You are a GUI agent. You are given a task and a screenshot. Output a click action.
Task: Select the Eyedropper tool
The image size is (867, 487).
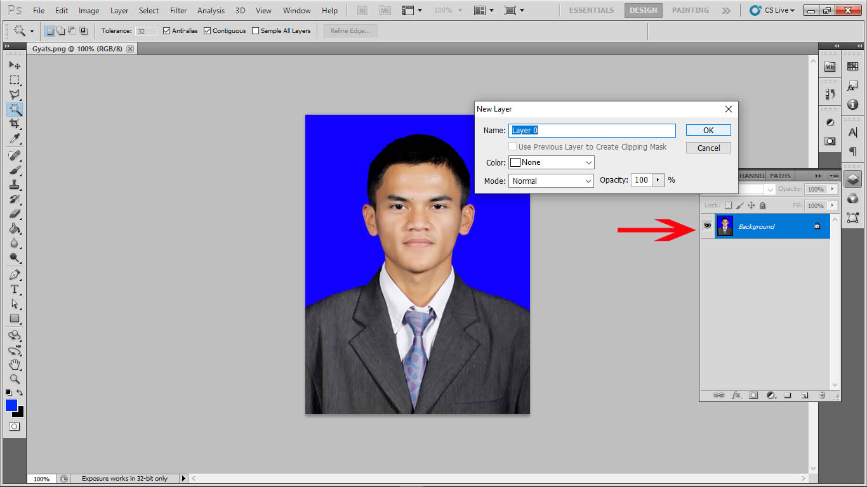tap(15, 138)
